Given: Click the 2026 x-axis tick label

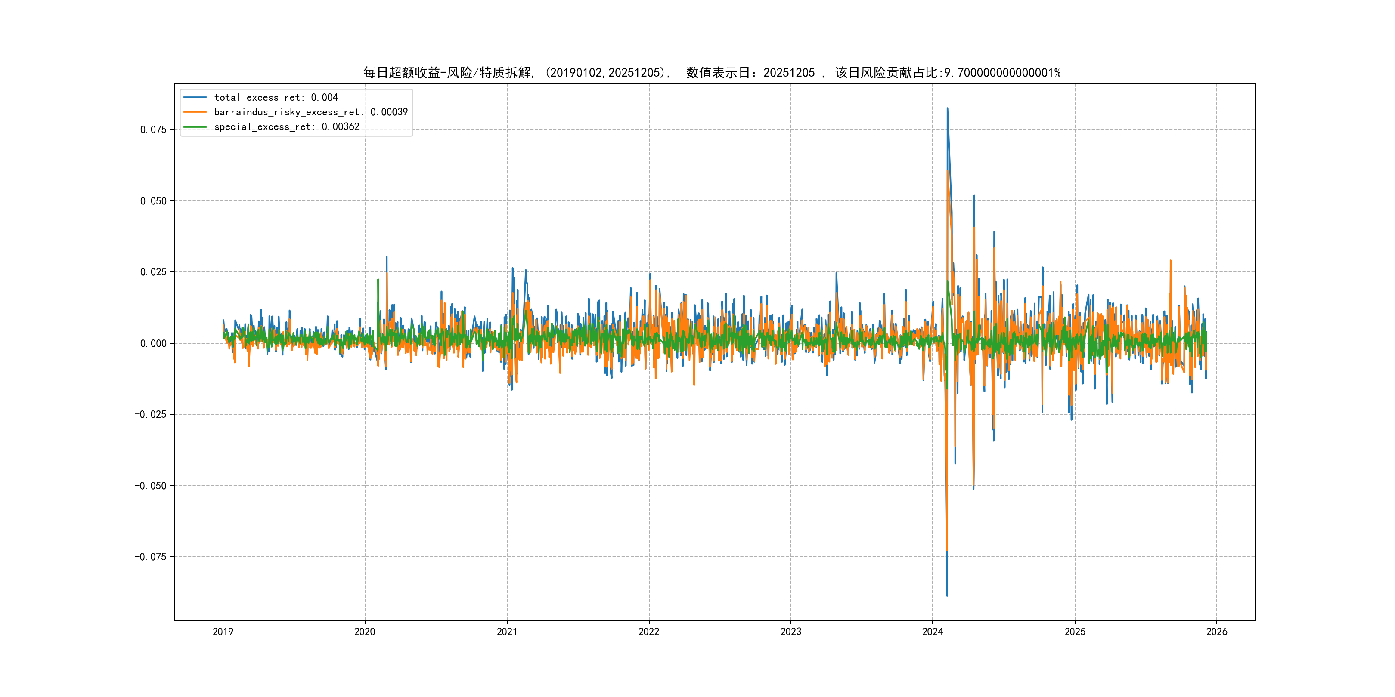Looking at the screenshot, I should point(1217,632).
